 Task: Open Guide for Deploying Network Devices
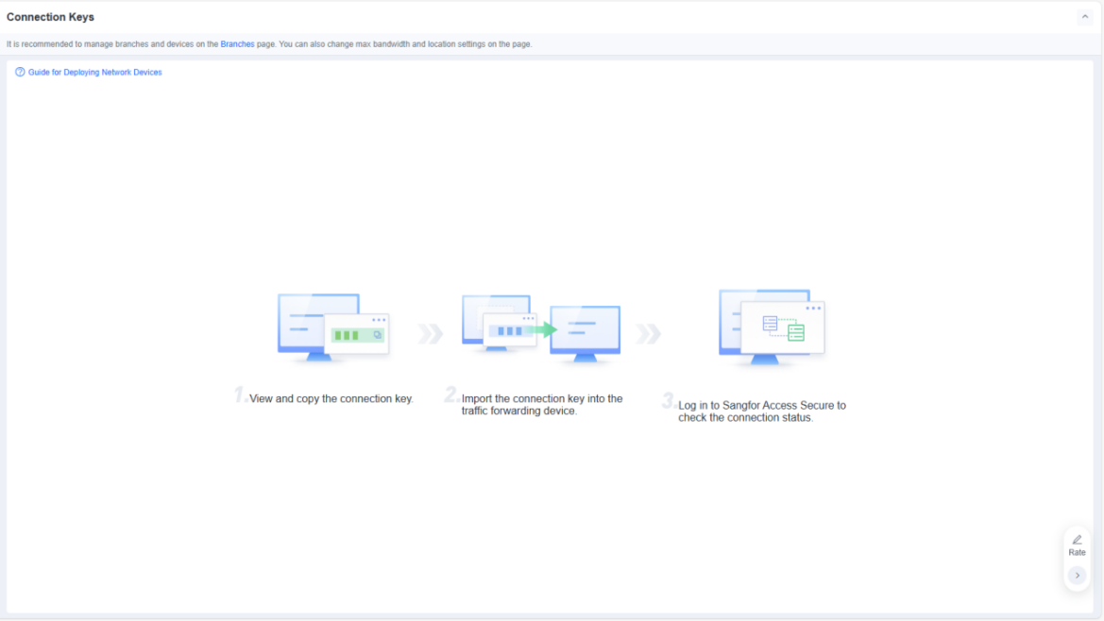(95, 73)
